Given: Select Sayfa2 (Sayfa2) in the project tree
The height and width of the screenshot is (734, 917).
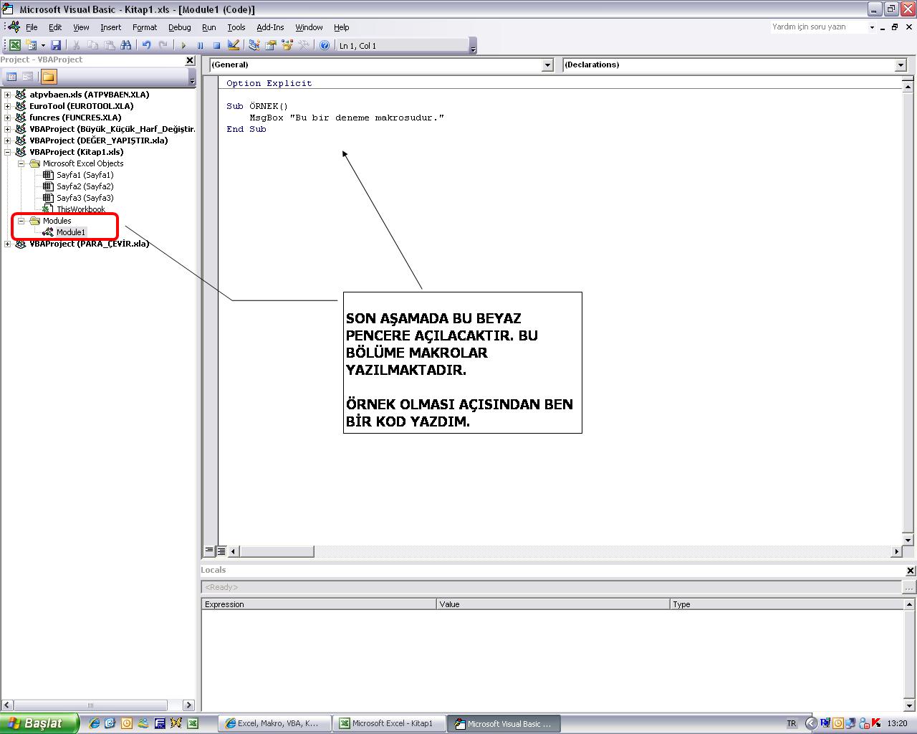Looking at the screenshot, I should click(85, 186).
